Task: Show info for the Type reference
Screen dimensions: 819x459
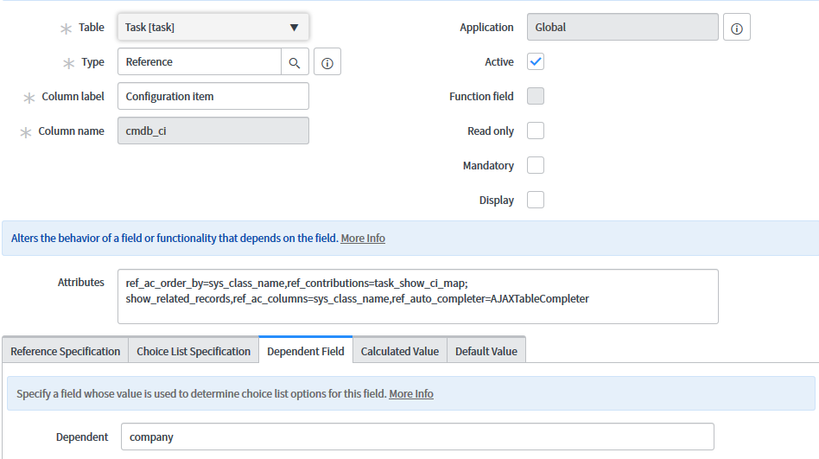Action: 327,62
